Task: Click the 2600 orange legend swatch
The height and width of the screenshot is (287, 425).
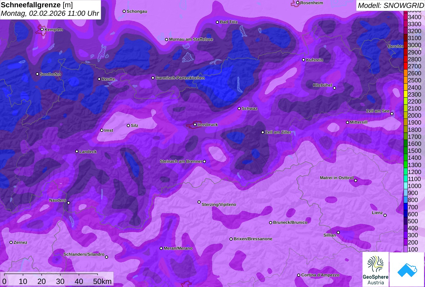Action: click(x=405, y=73)
